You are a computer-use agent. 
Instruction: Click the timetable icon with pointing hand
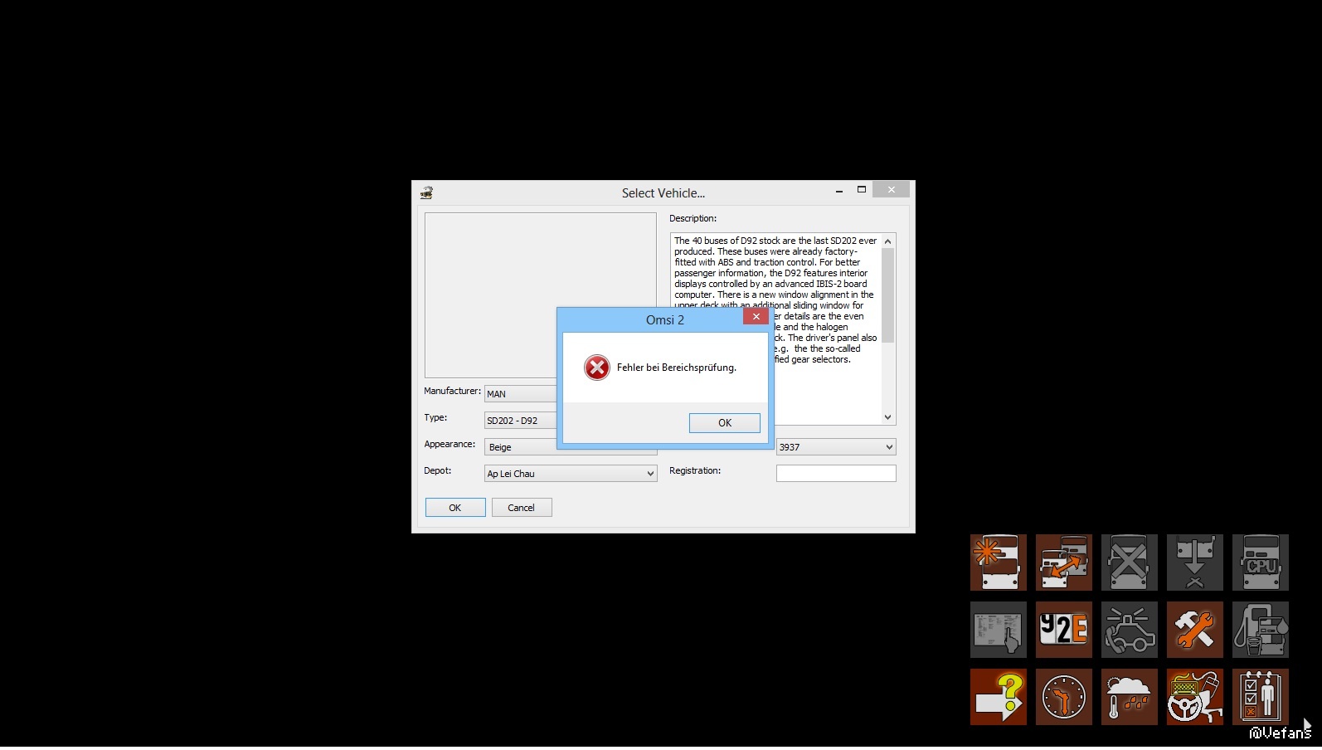click(999, 630)
